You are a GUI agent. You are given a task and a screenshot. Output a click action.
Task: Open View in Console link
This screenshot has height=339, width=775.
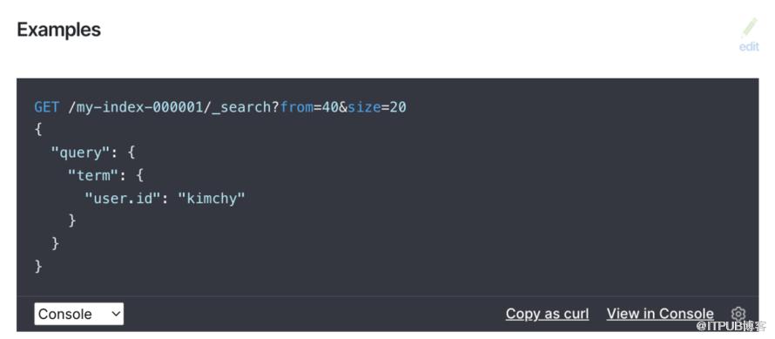click(660, 314)
